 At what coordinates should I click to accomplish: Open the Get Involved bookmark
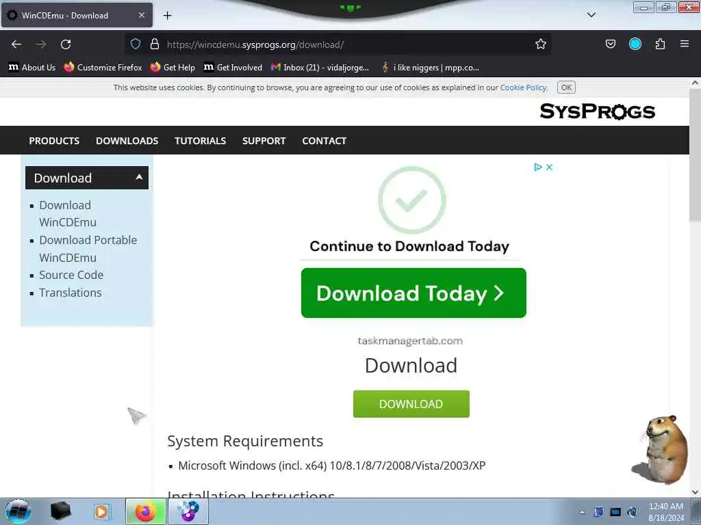(x=233, y=68)
